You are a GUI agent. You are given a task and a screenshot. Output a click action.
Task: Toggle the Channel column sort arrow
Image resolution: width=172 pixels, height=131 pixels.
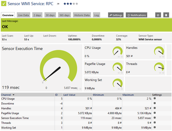click(13, 95)
